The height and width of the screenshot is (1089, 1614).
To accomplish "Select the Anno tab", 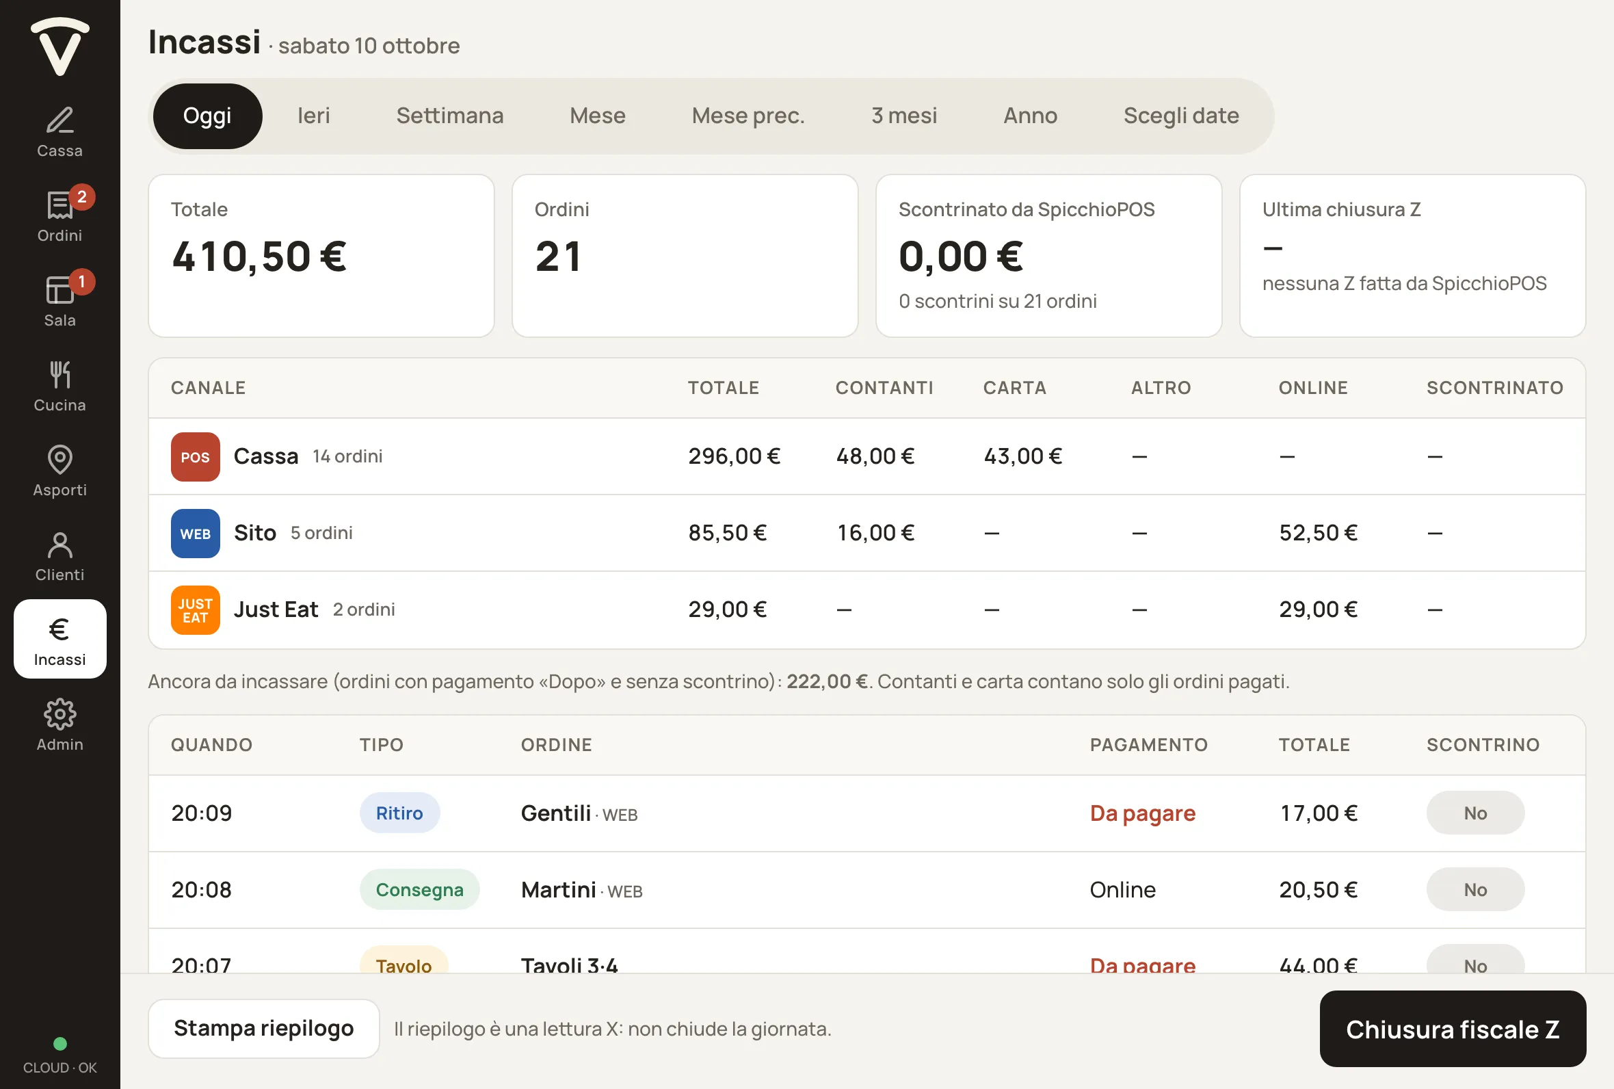I will [x=1030, y=116].
